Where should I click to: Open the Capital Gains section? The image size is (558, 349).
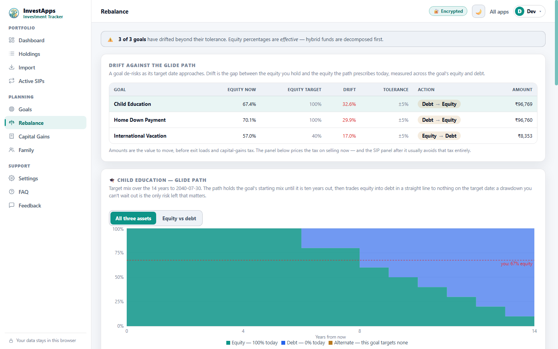pyautogui.click(x=45, y=136)
